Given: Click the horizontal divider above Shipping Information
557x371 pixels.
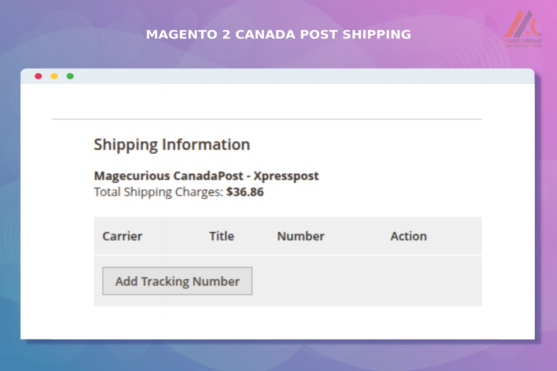Looking at the screenshot, I should (267, 119).
